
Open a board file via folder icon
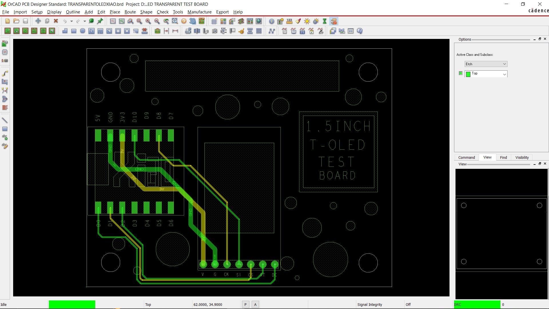(16, 21)
